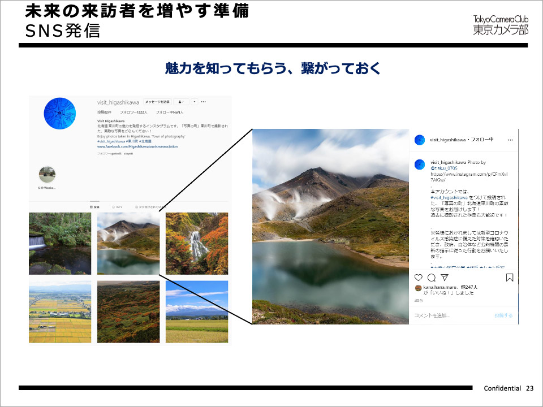Open the IGTV tab

[117, 206]
